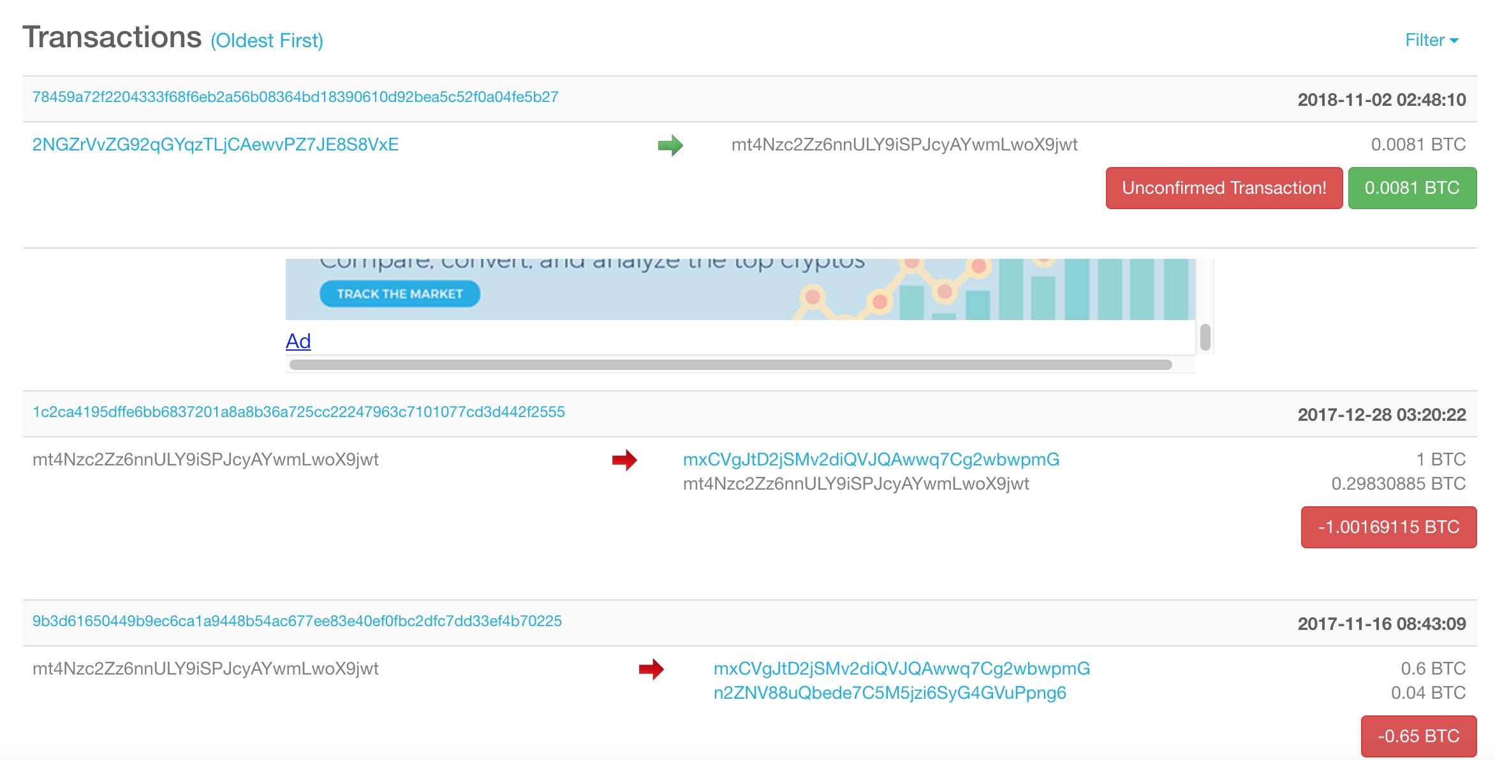Open transaction hash starting 9b3d6165
This screenshot has width=1495, height=760.
297,621
